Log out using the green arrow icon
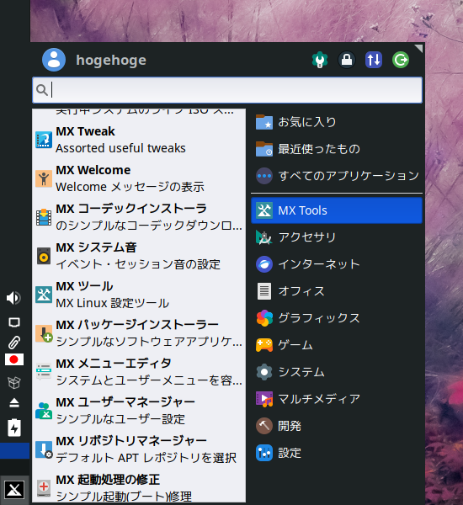Screen dimensions: 463x505 tap(401, 60)
